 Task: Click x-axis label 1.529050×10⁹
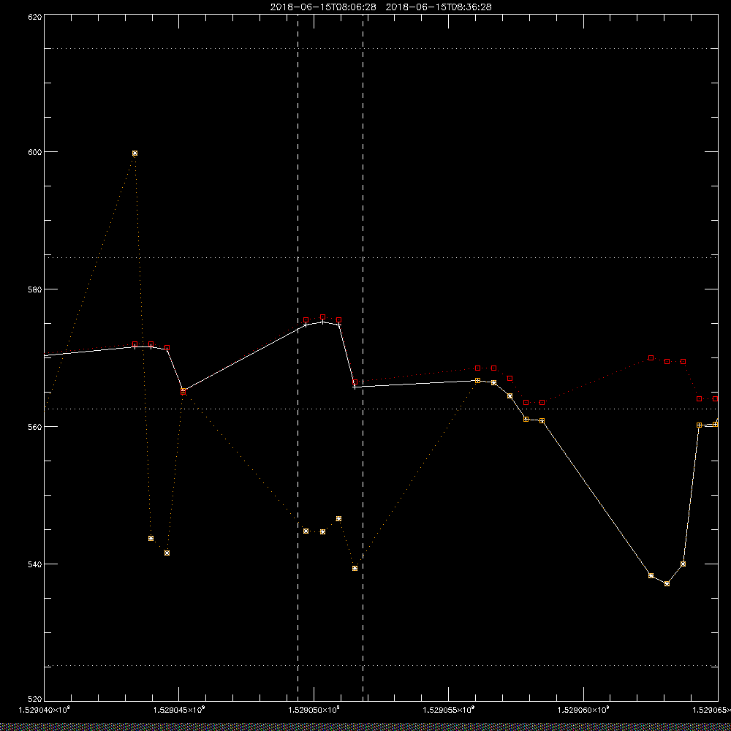[x=314, y=711]
